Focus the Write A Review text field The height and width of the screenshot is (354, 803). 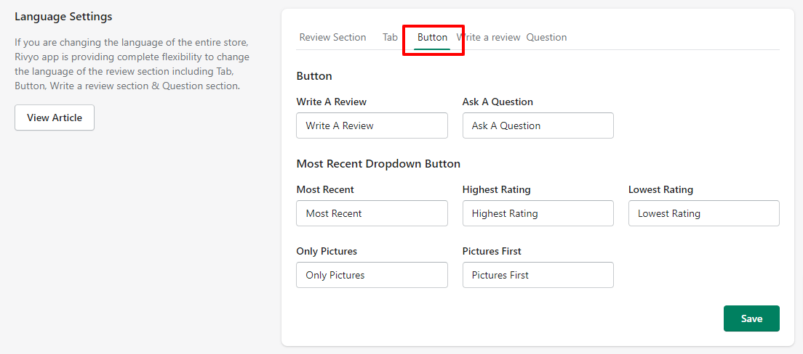[x=372, y=125]
